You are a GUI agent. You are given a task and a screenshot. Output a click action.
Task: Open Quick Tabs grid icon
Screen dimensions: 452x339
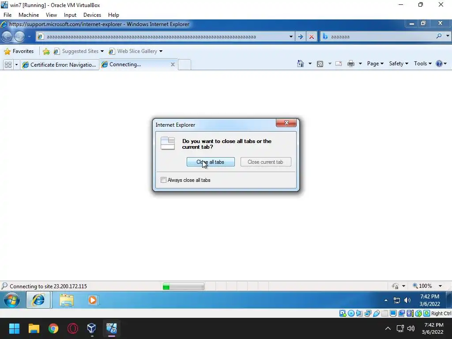tap(8, 64)
